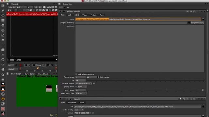The image size is (209, 117).
Task: Collapse the Project Settings panel triangle
Action: pos(60,11)
